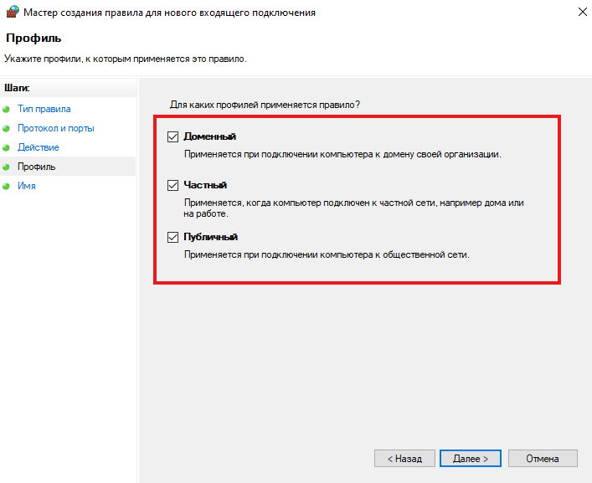This screenshot has height=483, width=592.
Task: Select the highlighted Профиль step
Action: (x=37, y=167)
